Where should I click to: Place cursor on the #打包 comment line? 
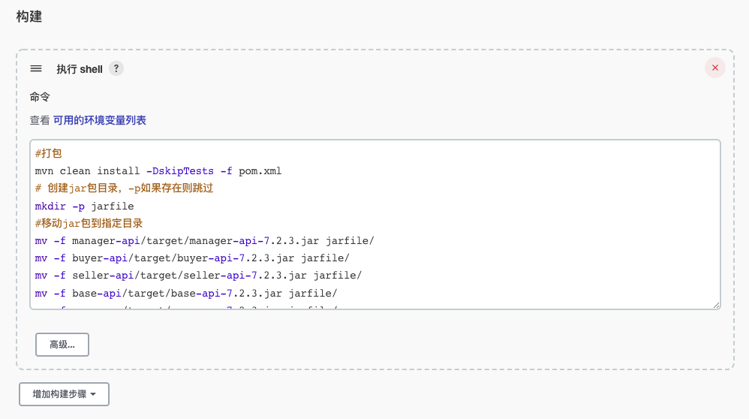pyautogui.click(x=48, y=153)
